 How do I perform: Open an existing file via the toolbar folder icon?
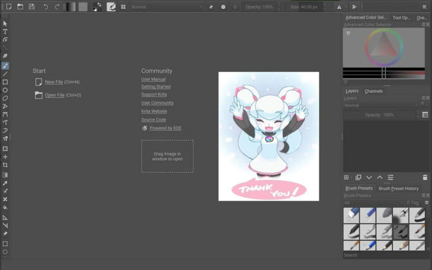tap(20, 6)
